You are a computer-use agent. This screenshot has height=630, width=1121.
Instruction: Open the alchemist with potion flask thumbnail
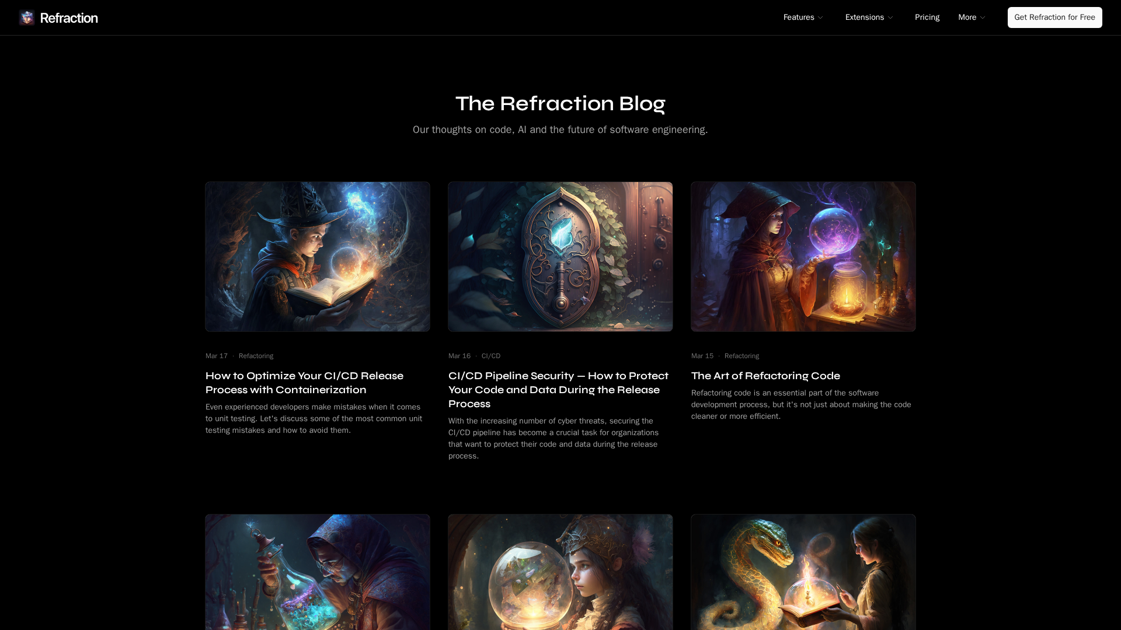pyautogui.click(x=318, y=572)
